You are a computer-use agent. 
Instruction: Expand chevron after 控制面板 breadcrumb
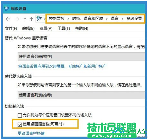coord(68,19)
